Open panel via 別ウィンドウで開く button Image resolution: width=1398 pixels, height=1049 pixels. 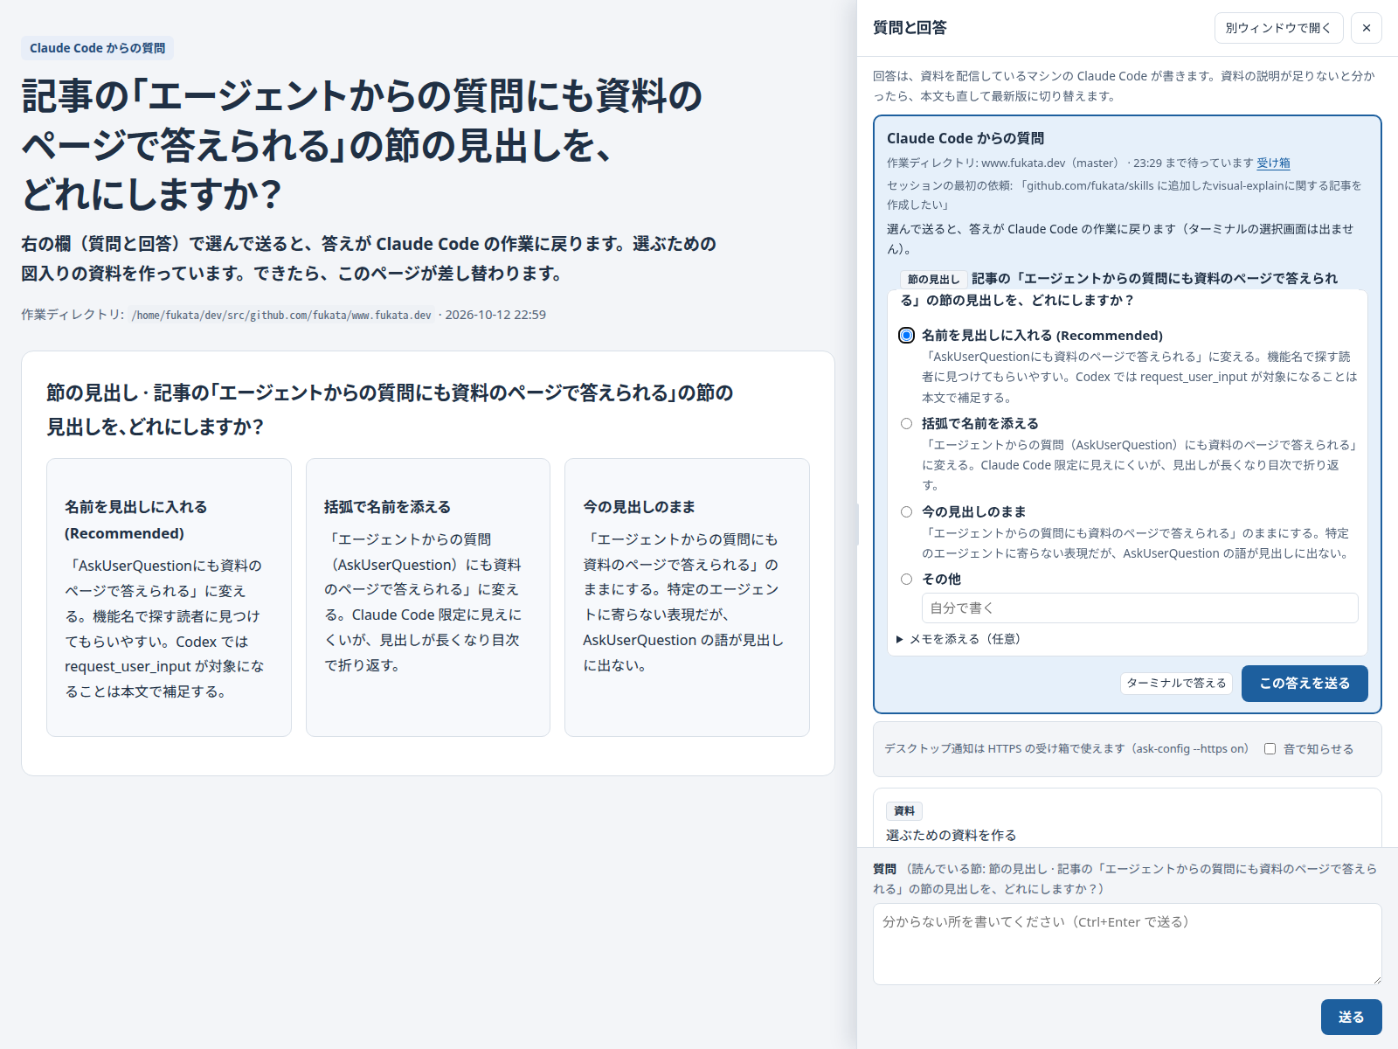1277,28
